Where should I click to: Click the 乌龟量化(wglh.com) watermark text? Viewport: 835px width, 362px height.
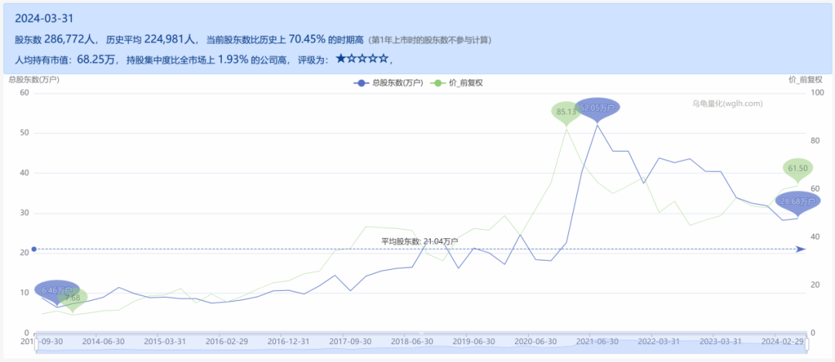coord(727,104)
